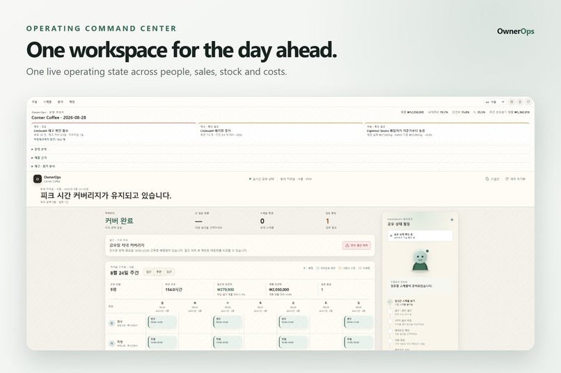Screen dimensions: 561x373
Task: Click the Corner Coffee - 2026-08-28 title
Action: (58, 117)
